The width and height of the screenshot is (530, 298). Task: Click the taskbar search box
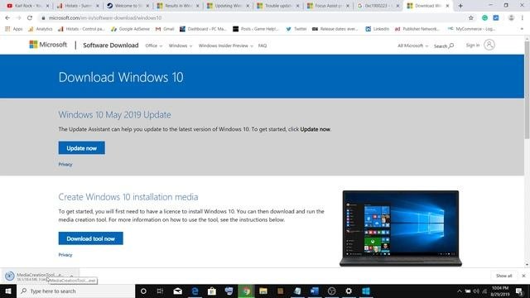click(75, 291)
